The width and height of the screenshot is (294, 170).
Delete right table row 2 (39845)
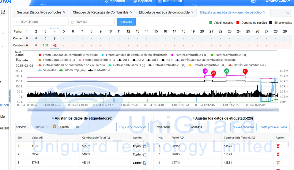click(278, 154)
